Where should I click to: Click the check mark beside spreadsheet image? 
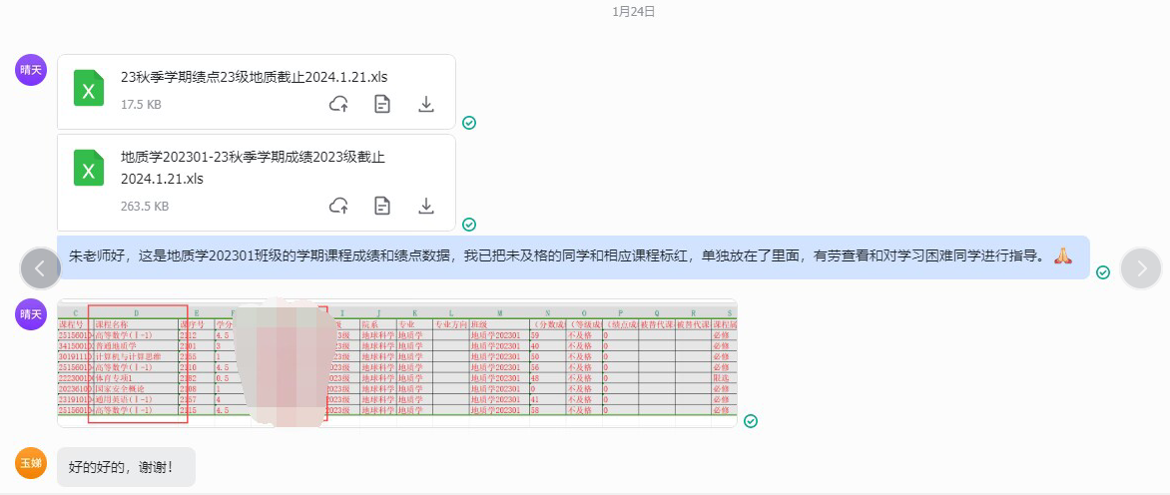point(751,421)
